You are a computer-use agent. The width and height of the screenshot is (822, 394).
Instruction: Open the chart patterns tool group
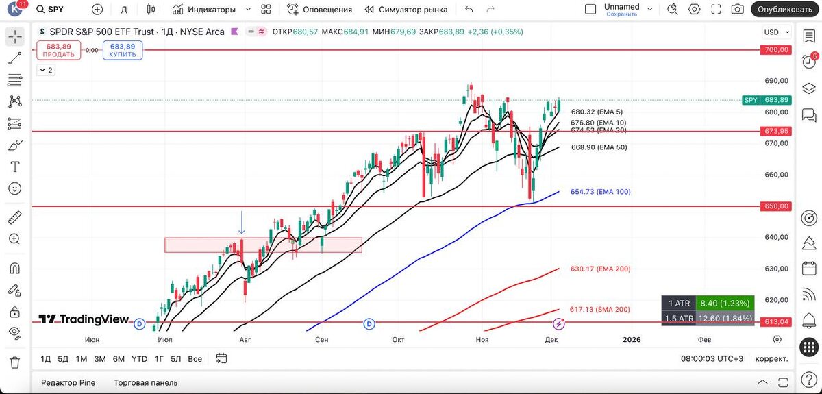click(x=15, y=101)
